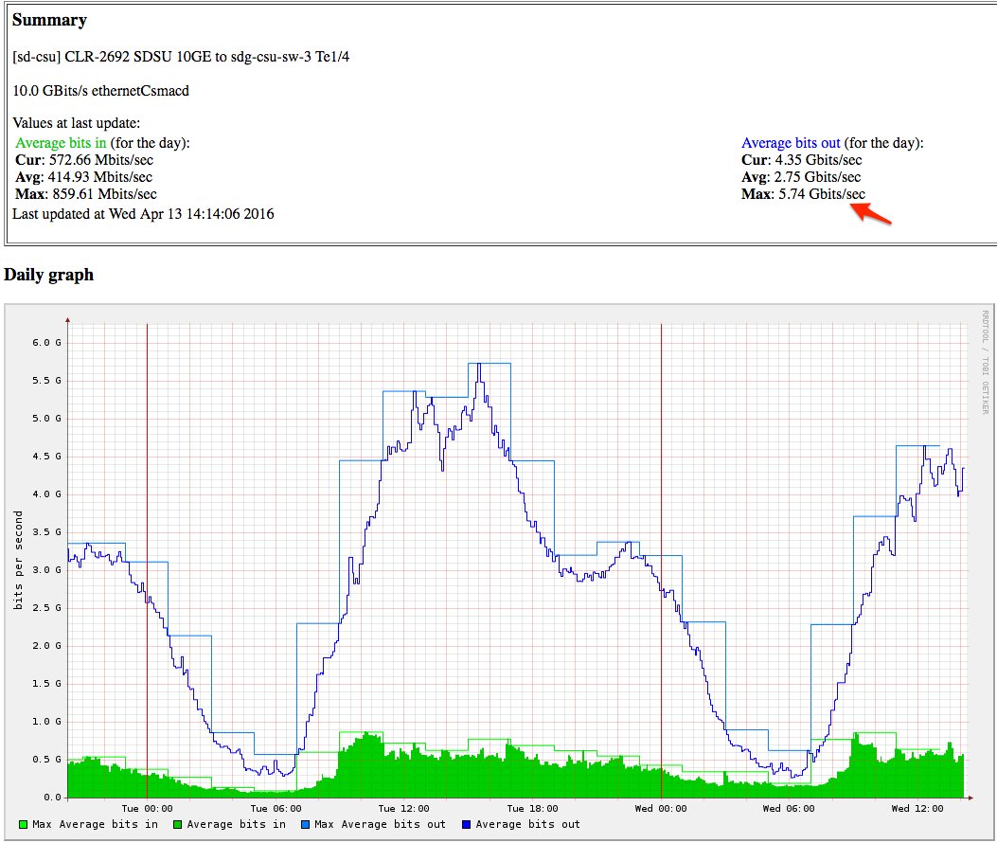Click the '6.0 G' y-axis label
Screen dimensions: 997x843
tap(47, 343)
